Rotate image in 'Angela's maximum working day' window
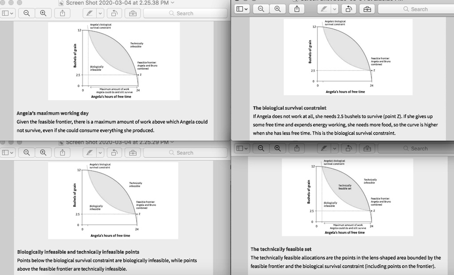The height and width of the screenshot is (275, 454). pos(114,13)
